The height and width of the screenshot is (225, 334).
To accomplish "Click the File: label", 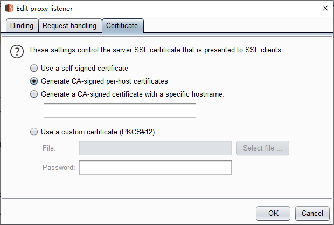I will tap(49, 148).
